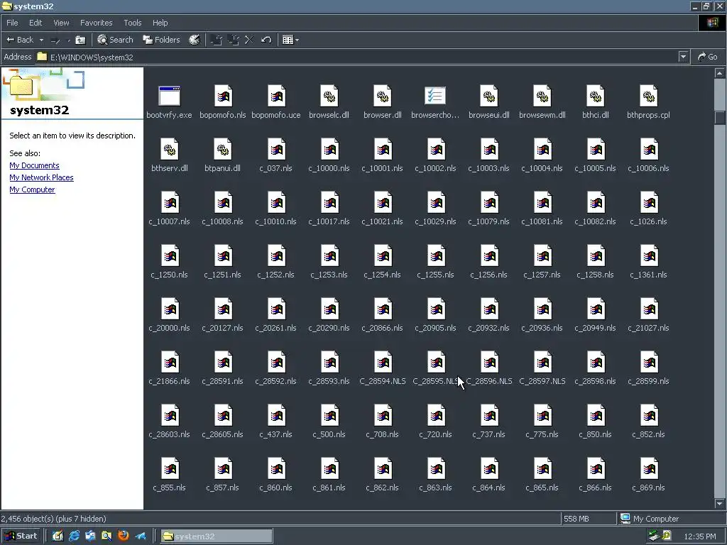Screen dimensions: 727x545
Task: Select the bthci.dll file
Action: point(596,102)
